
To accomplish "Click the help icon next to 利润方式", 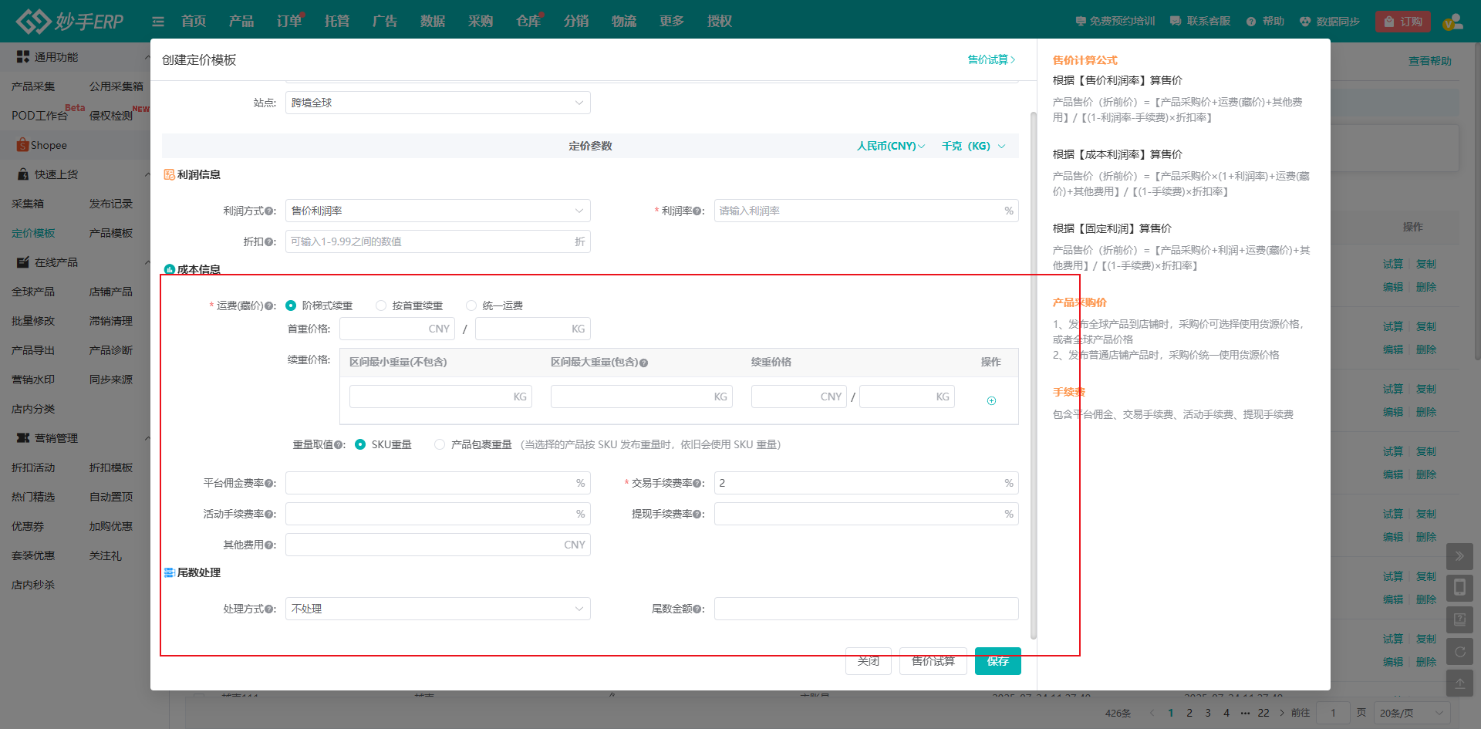I will (x=269, y=211).
